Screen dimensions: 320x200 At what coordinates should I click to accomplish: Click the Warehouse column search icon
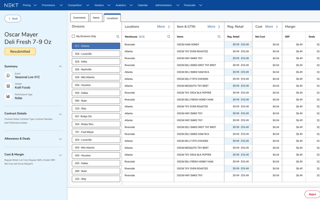(169, 37)
